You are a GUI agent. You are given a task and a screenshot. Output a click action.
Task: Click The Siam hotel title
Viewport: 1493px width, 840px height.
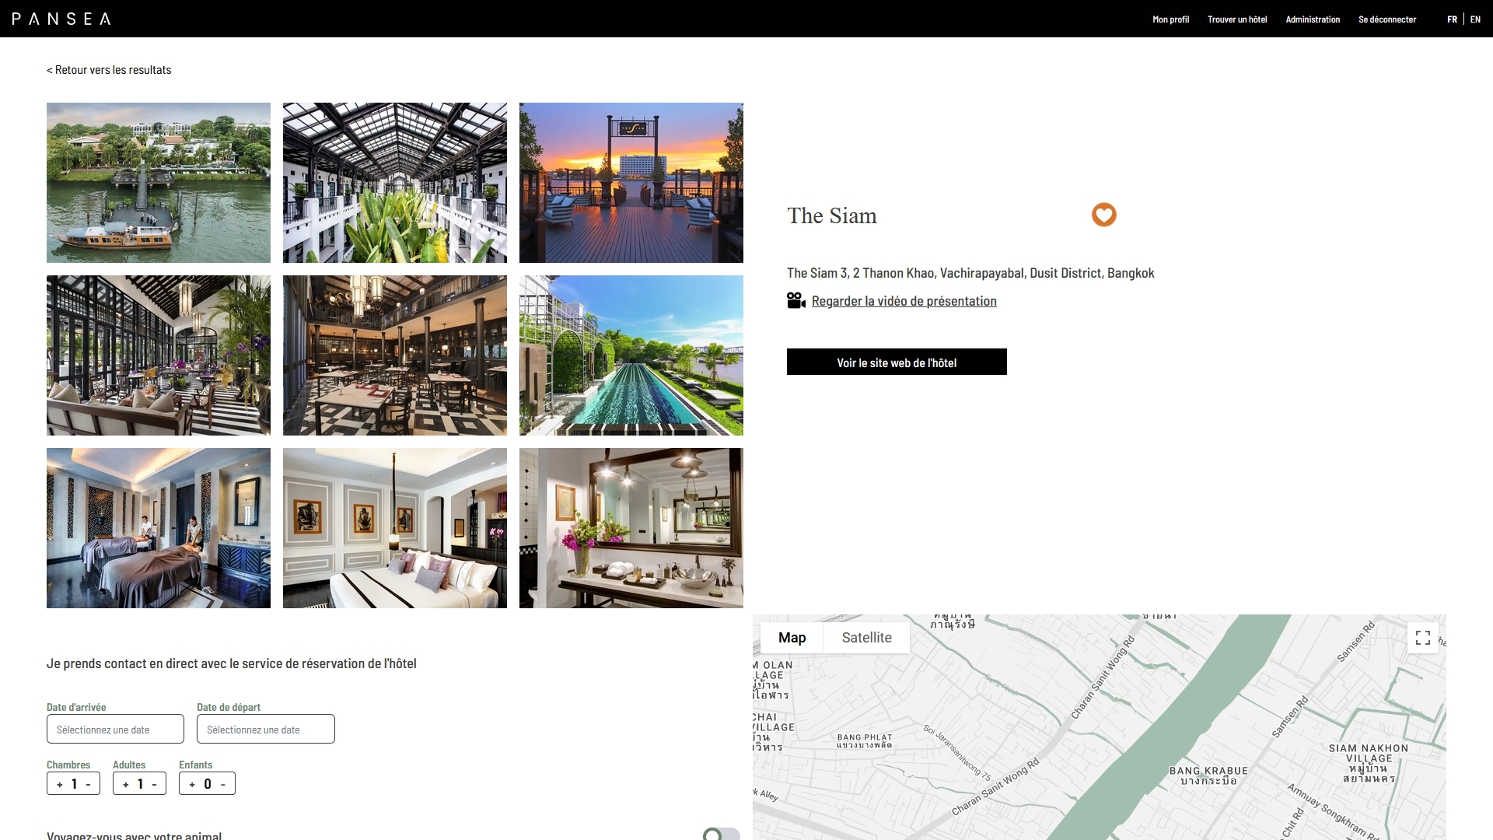click(832, 215)
